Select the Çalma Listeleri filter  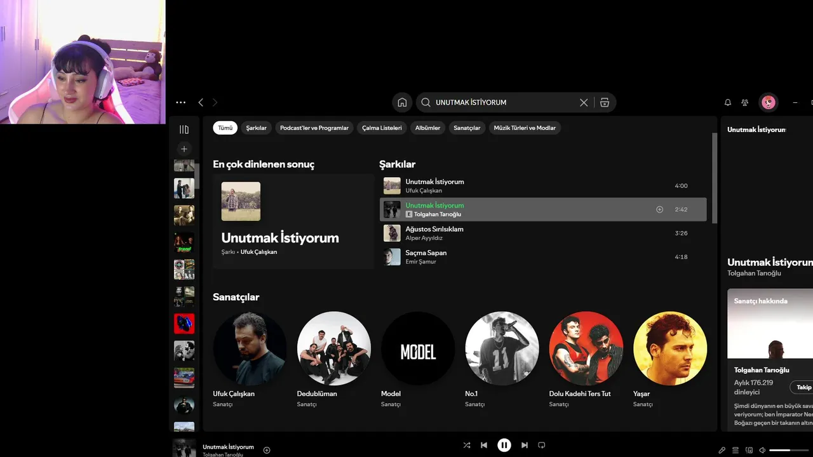click(382, 128)
